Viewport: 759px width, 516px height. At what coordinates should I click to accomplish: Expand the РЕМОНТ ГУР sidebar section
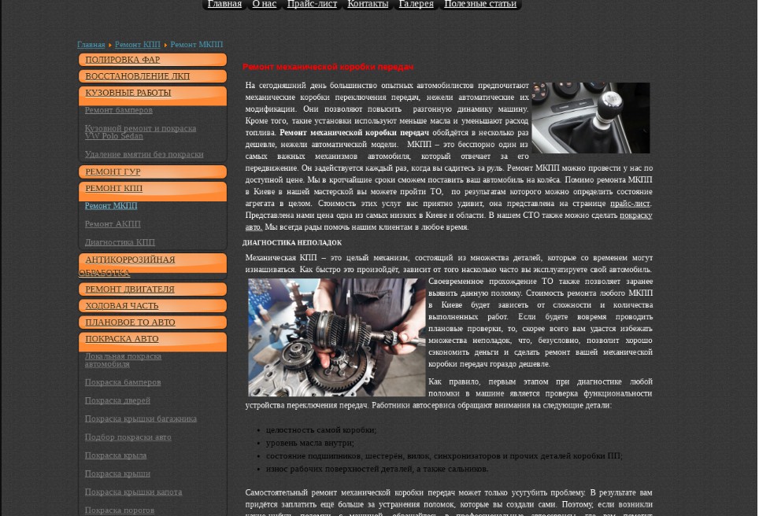153,171
